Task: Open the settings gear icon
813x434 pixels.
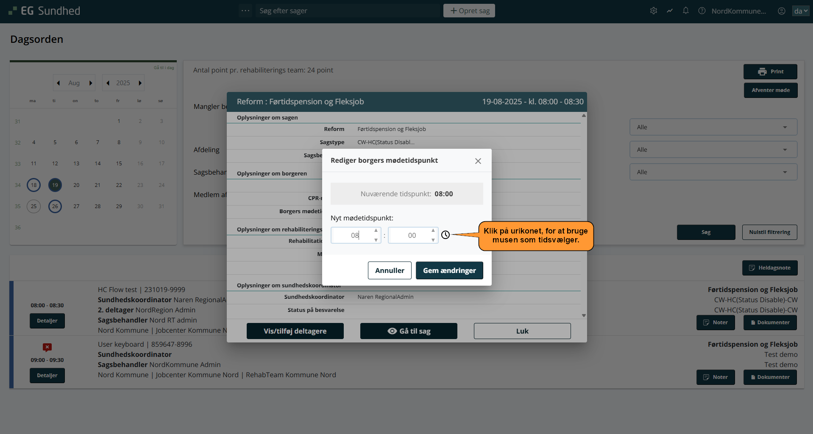Action: point(653,11)
